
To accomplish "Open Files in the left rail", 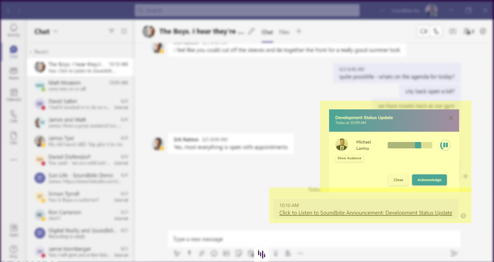I will coord(13,138).
